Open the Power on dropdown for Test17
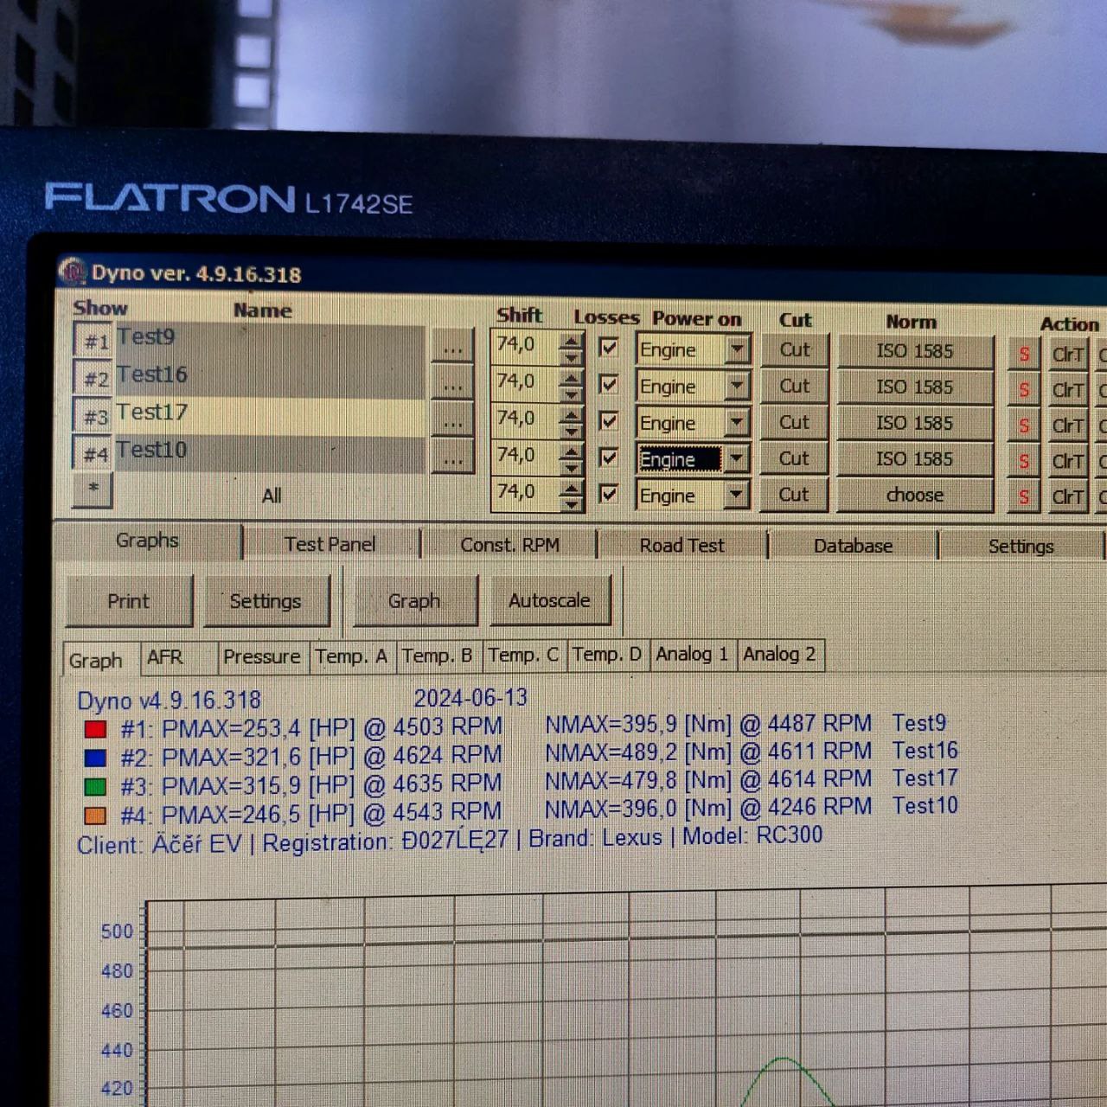The width and height of the screenshot is (1107, 1107). coord(737,422)
